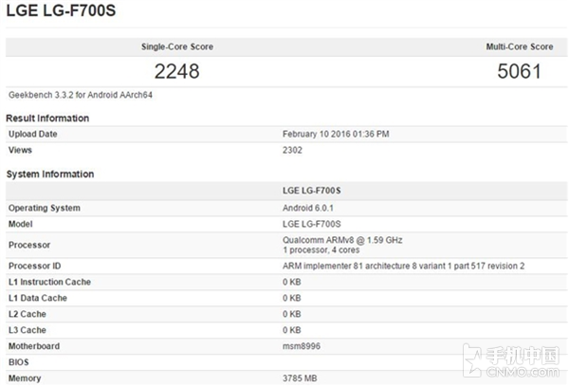This screenshot has width=569, height=387.
Task: Select the ARM implementer 81 architecture value
Action: 404,267
